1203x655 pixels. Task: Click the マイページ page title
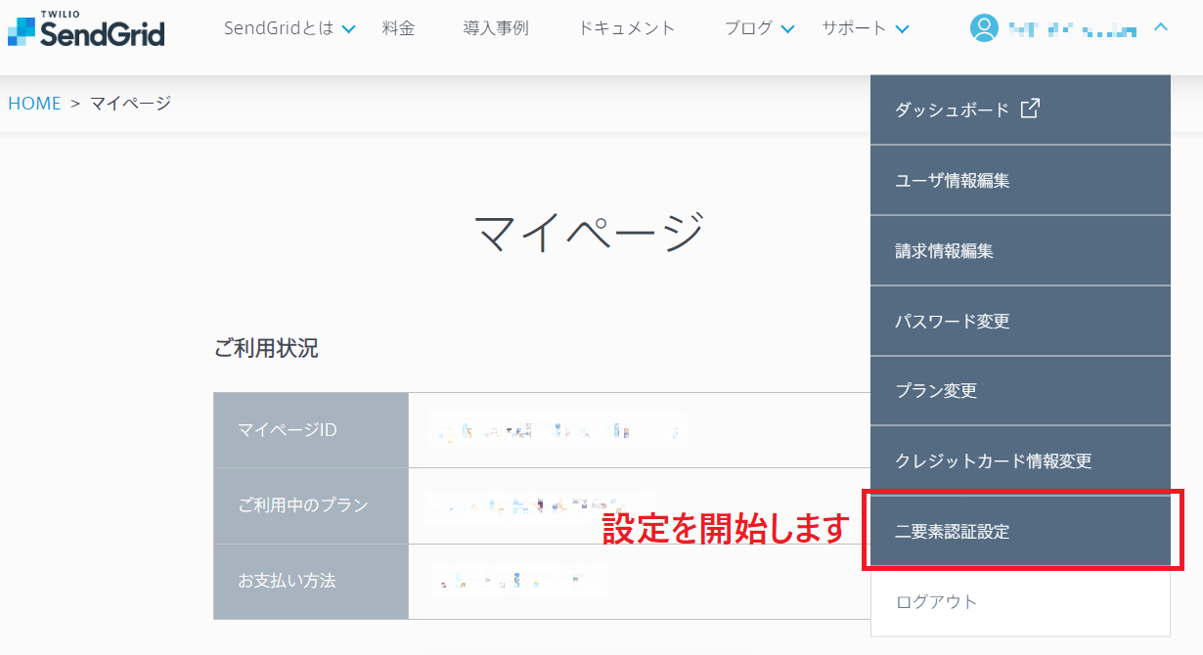(x=590, y=233)
